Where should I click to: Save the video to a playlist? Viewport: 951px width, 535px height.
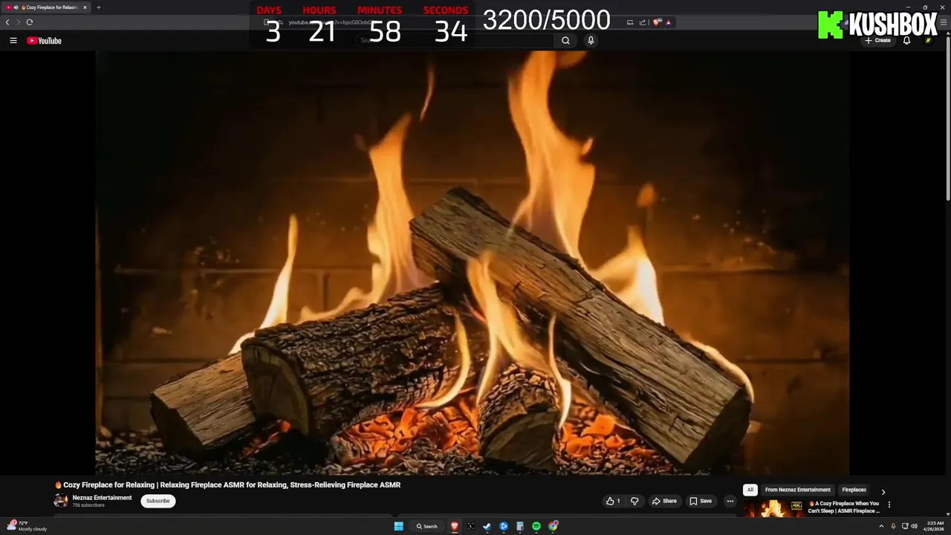701,501
